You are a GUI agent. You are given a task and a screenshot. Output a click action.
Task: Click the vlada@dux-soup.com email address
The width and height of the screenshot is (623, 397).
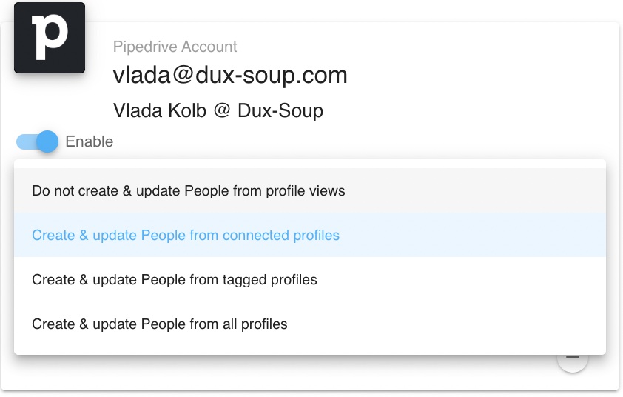(230, 76)
